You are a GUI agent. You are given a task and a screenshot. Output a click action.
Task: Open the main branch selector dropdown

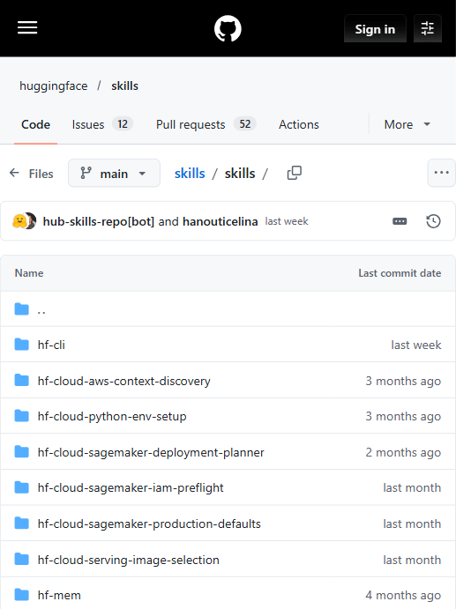point(114,174)
